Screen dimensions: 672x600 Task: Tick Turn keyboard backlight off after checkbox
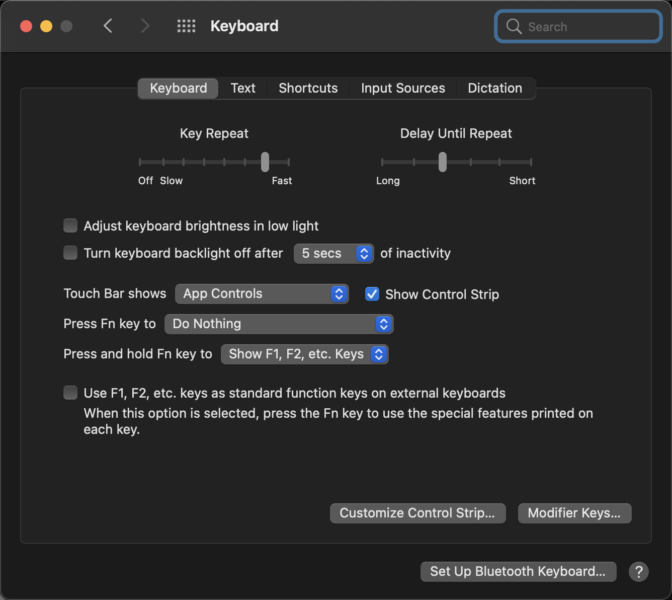(70, 253)
